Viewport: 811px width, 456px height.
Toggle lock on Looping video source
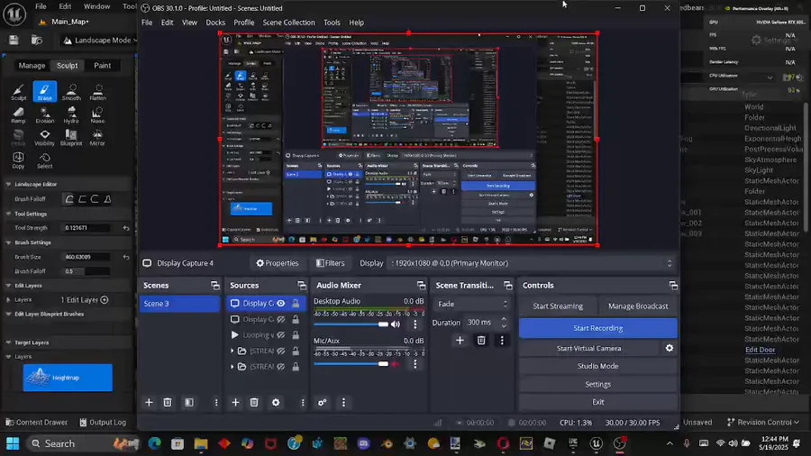click(x=296, y=335)
